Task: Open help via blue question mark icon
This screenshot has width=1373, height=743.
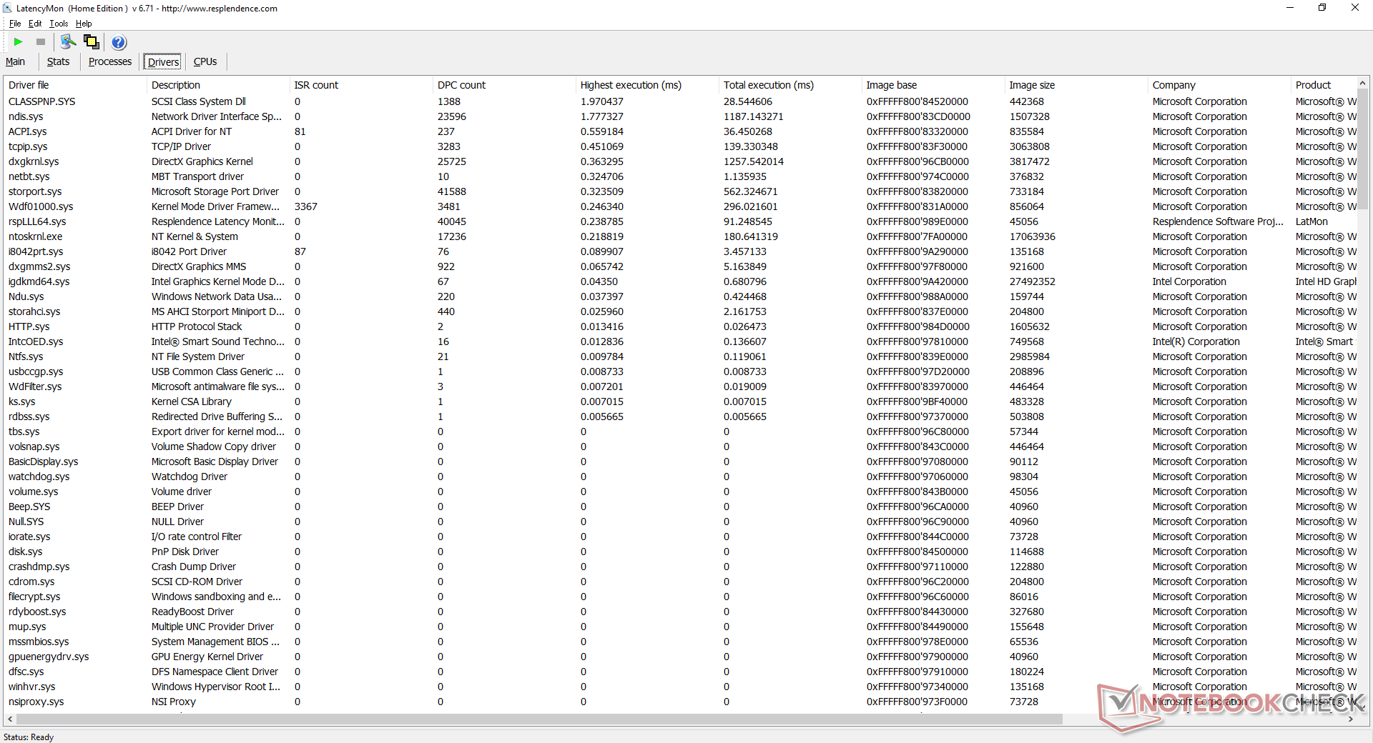Action: pyautogui.click(x=119, y=42)
